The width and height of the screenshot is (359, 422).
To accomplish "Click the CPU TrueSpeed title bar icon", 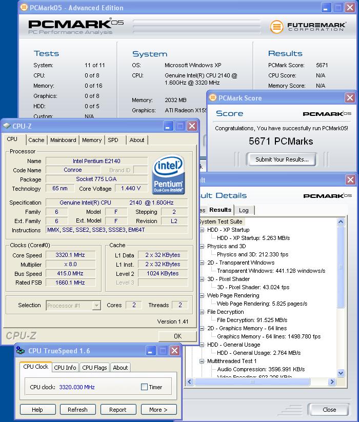I will [21, 350].
